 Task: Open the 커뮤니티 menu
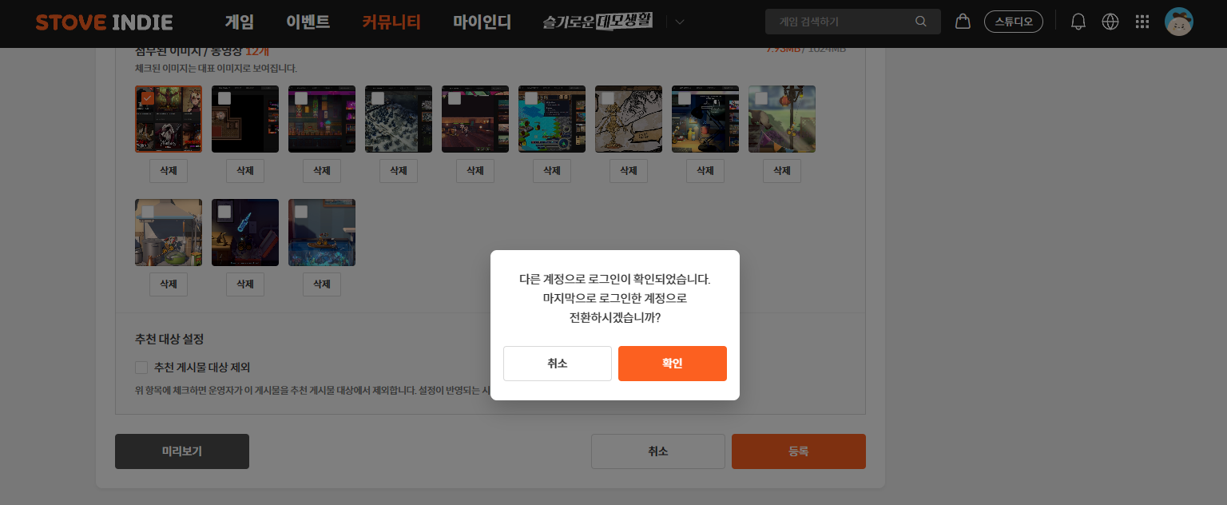pos(391,22)
